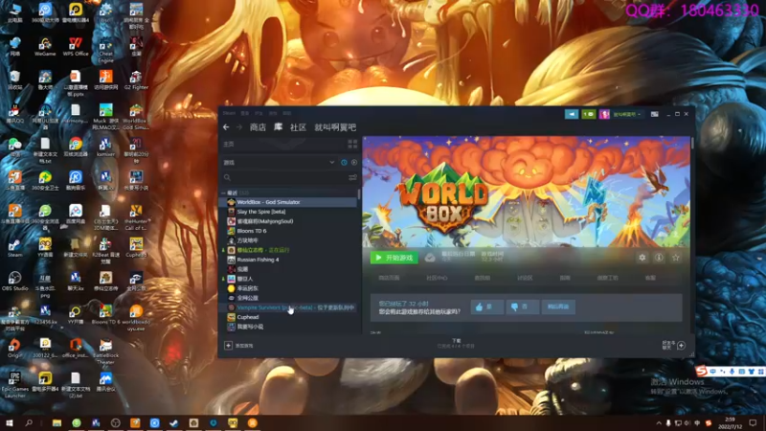
Task: Open the 下载 downloads status
Action: coord(456,343)
